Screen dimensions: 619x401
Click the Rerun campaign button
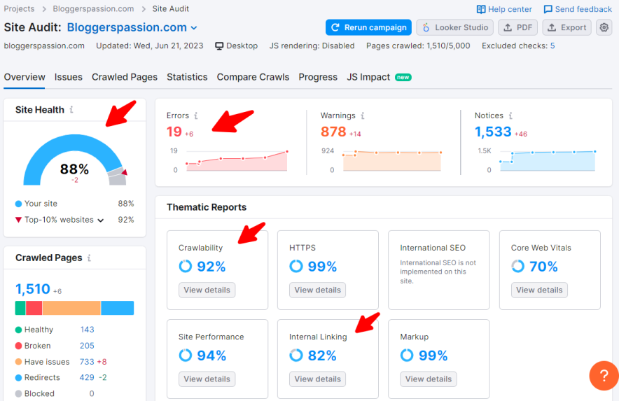(x=369, y=27)
